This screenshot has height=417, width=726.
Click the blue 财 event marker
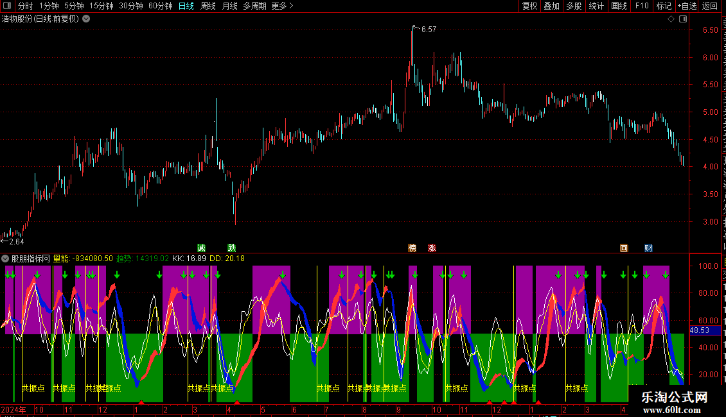coord(648,248)
